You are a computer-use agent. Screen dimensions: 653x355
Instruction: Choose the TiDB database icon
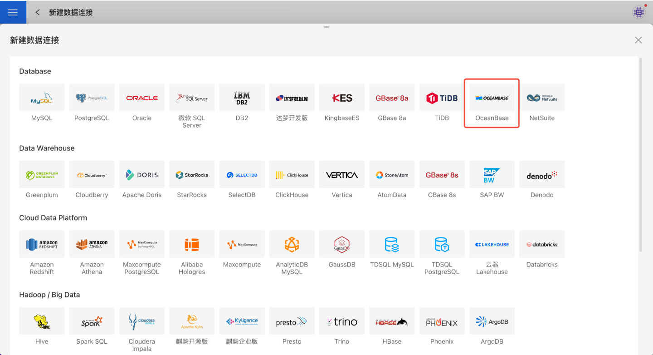442,98
